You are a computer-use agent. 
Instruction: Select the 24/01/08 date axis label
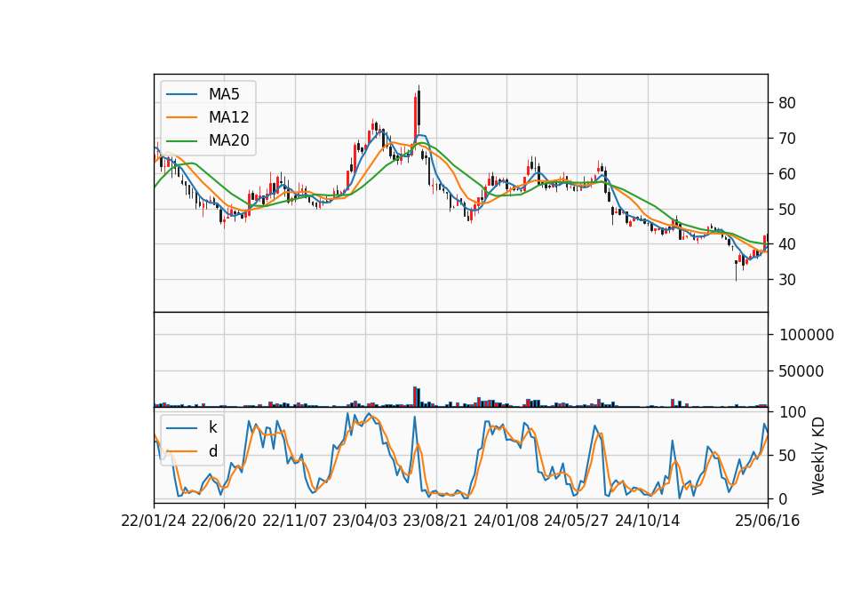pos(506,521)
